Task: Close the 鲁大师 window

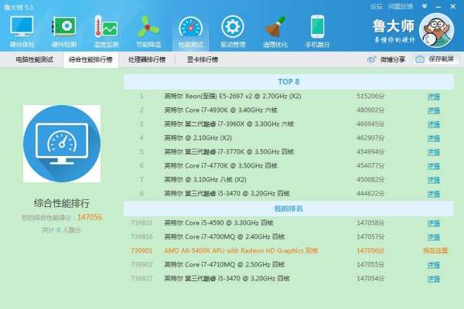Action: (x=452, y=6)
